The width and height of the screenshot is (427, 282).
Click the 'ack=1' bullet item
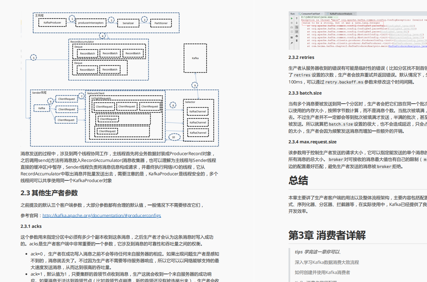click(x=125, y=277)
